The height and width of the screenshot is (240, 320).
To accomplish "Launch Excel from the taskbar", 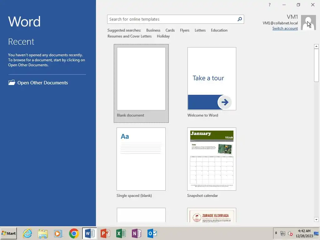I will (x=121, y=233).
